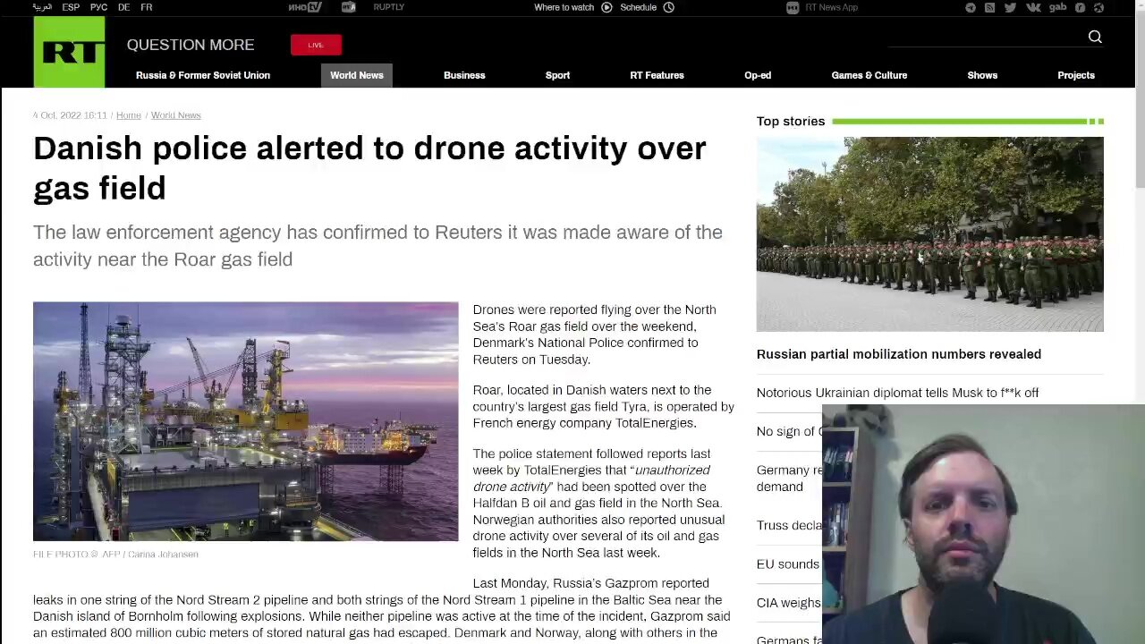The height and width of the screenshot is (644, 1145).
Task: Open the Schedule link
Action: pyautogui.click(x=638, y=7)
